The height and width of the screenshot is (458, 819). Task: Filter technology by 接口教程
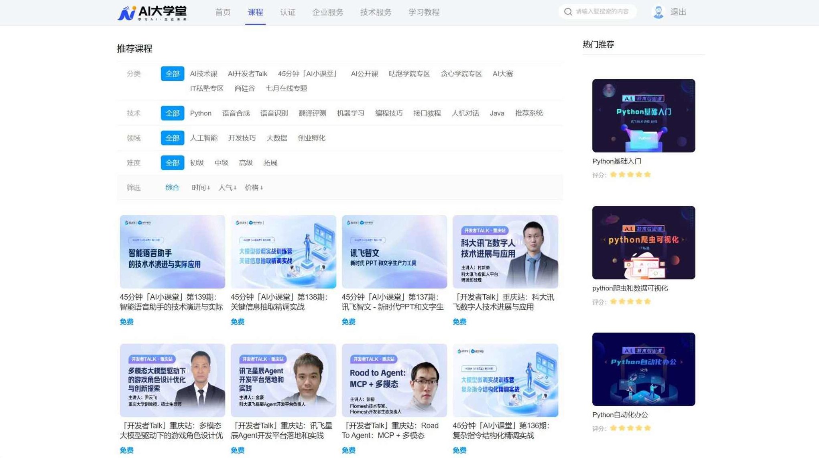click(x=427, y=113)
